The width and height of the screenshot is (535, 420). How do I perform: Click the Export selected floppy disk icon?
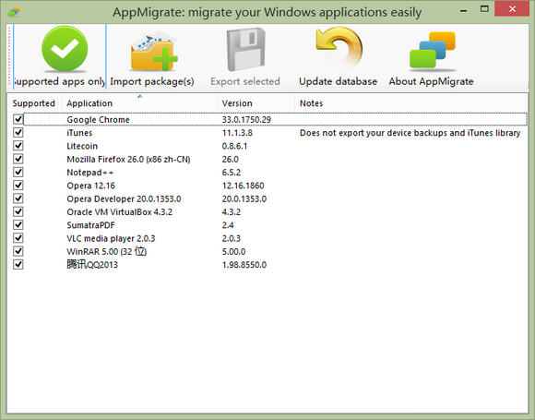point(245,50)
